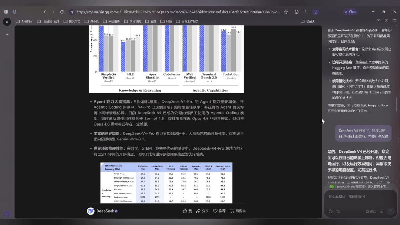Bookmark this page using the star icon
The width and height of the screenshot is (400, 225).
tap(286, 12)
